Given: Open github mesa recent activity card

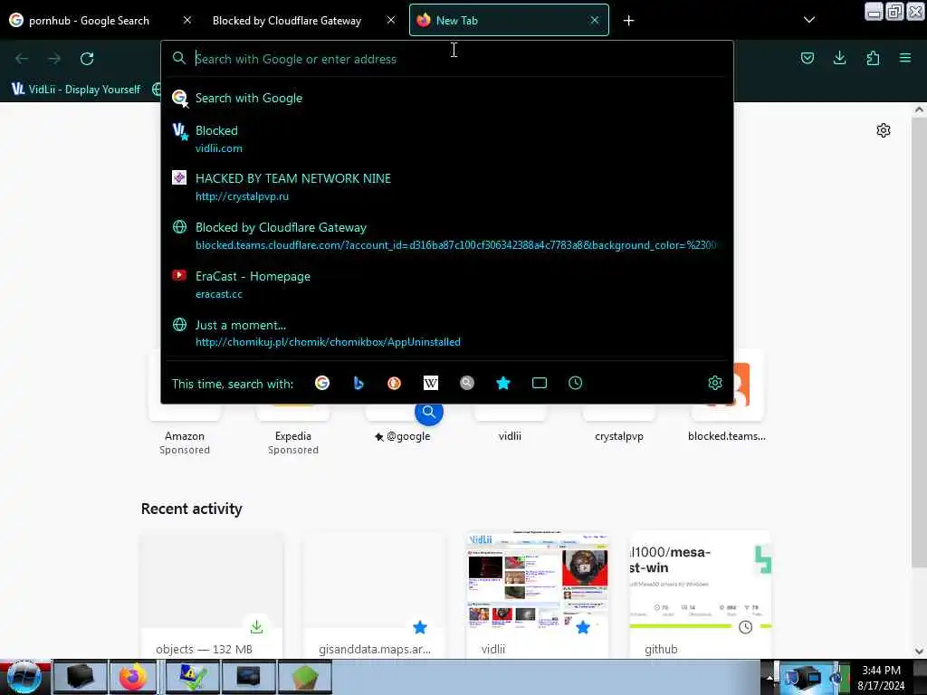Looking at the screenshot, I should pos(701,595).
